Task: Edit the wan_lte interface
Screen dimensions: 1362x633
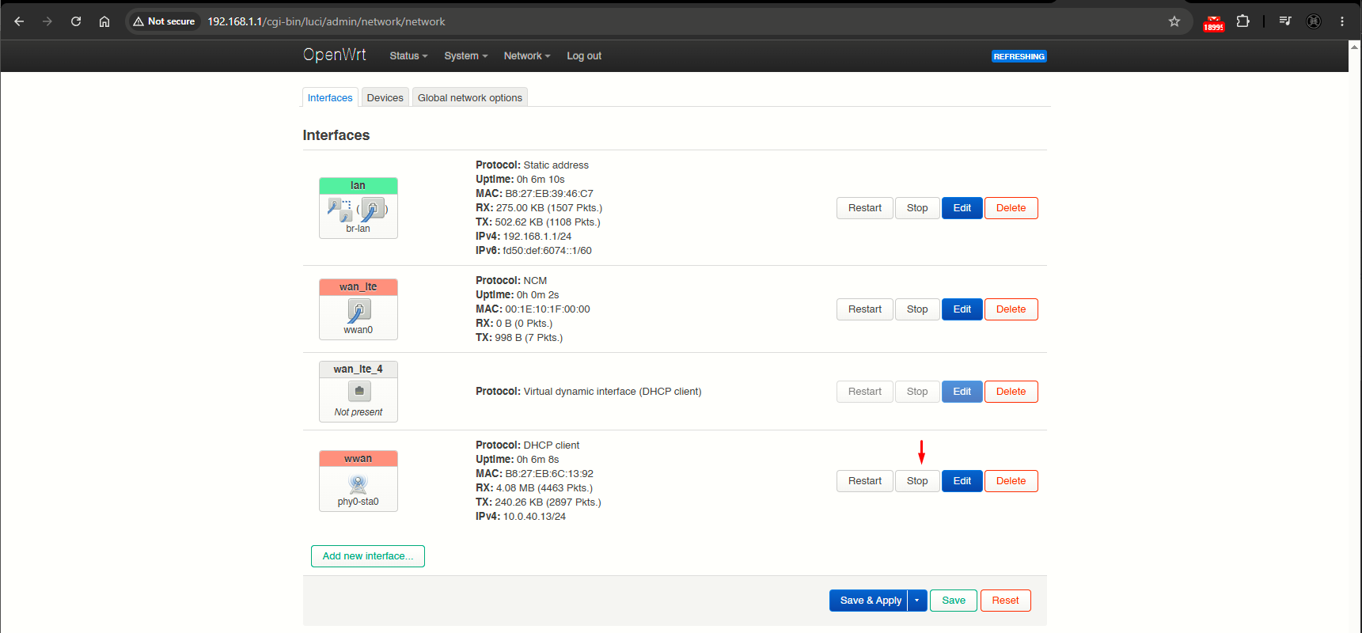Action: pyautogui.click(x=962, y=309)
